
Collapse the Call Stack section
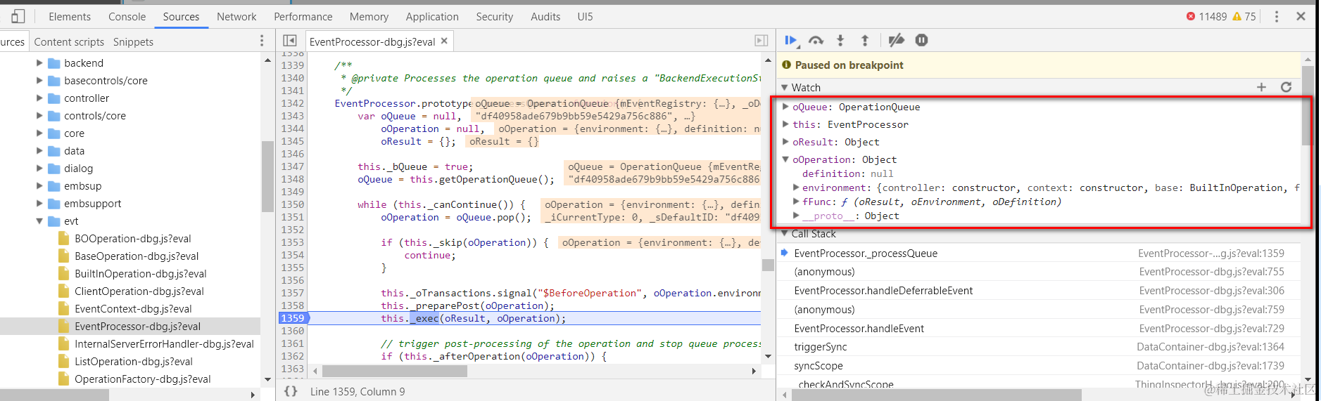(x=785, y=234)
